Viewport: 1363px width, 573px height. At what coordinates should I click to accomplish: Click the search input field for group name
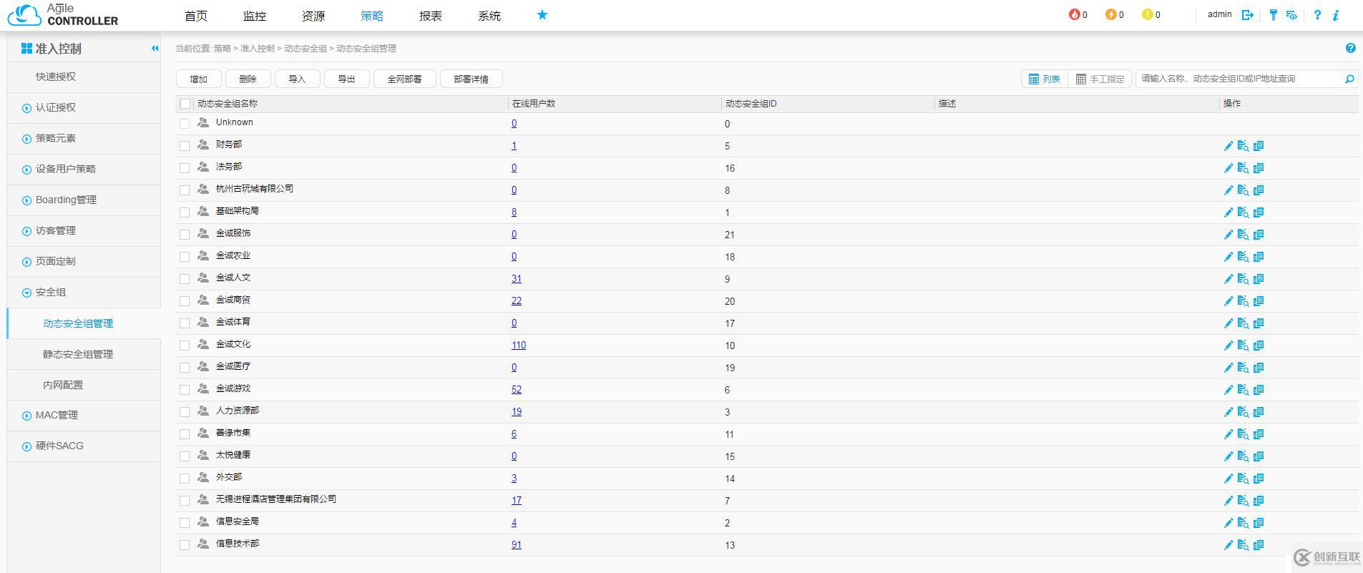[1239, 79]
